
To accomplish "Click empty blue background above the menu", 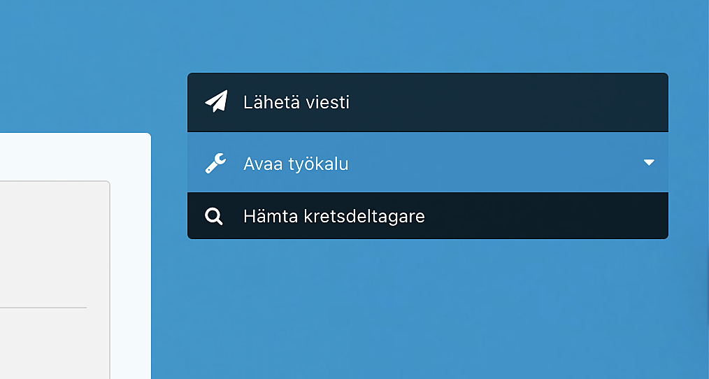I will (x=428, y=36).
